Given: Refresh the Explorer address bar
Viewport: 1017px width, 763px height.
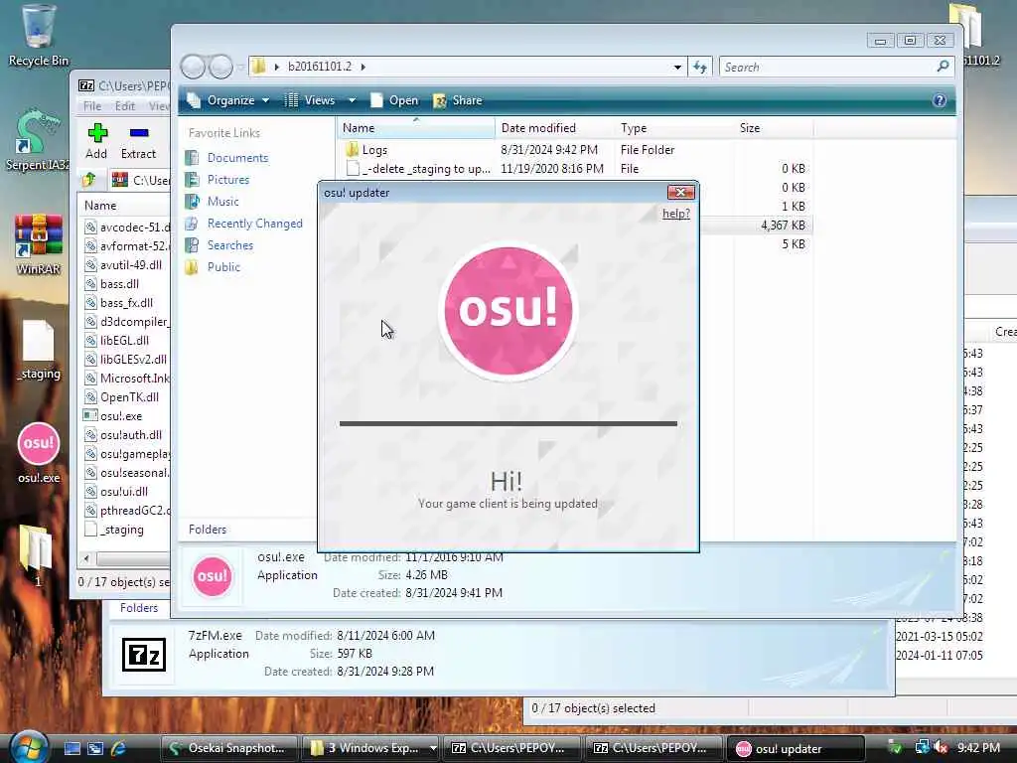Looking at the screenshot, I should pos(700,67).
